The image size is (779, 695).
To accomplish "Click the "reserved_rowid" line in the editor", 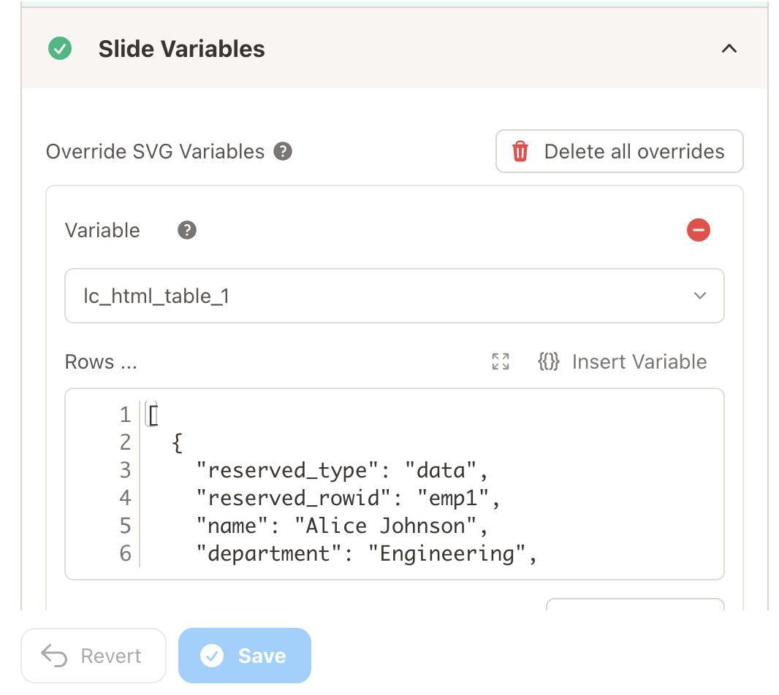I will [348, 498].
